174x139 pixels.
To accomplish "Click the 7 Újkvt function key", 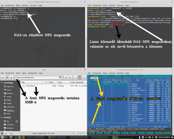I will [141, 133].
